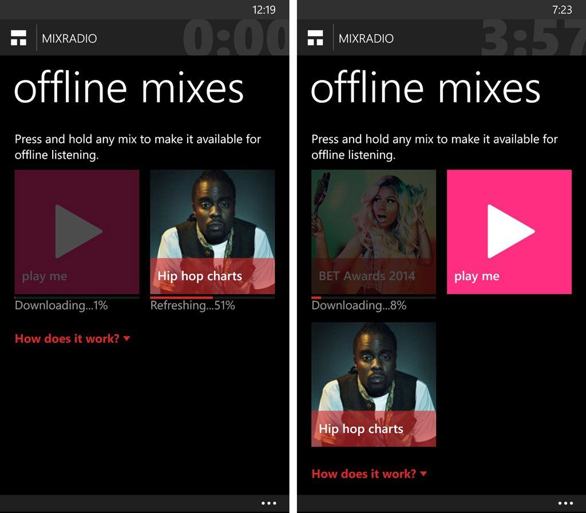Click the 'Hip hop charts' title banner
Viewport: 586px width, 513px height.
[199, 276]
